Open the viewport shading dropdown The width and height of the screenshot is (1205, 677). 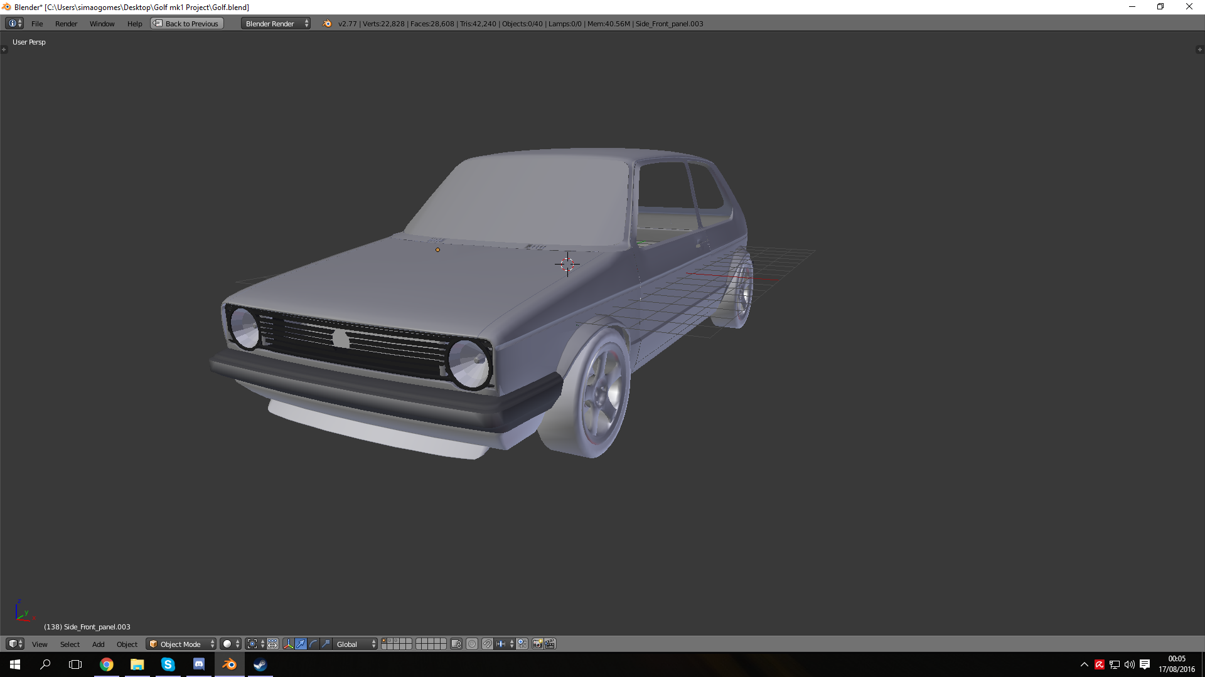(x=230, y=644)
